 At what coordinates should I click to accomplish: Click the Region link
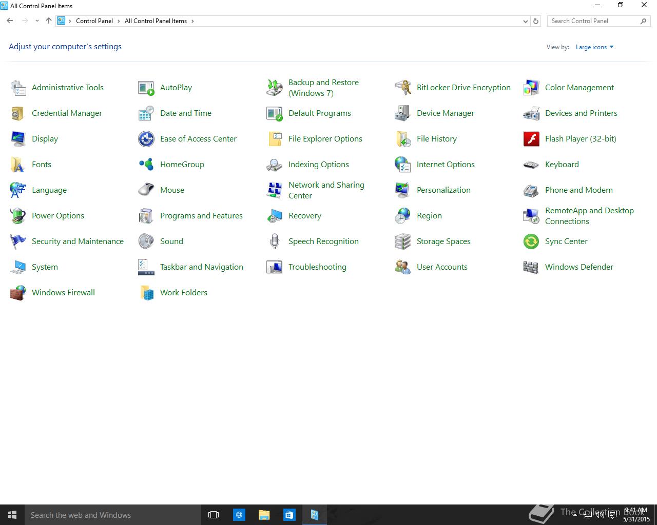pyautogui.click(x=429, y=216)
